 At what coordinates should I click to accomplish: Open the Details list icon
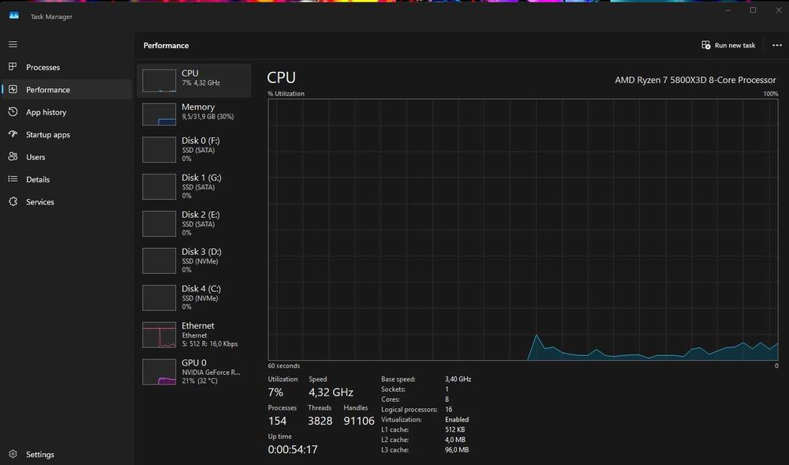13,178
